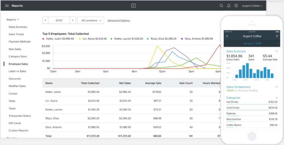Click the Advanced Options link
The height and width of the screenshot is (145, 284).
118,20
